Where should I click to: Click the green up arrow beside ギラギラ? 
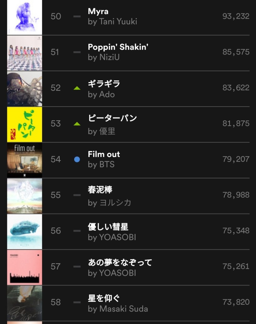pyautogui.click(x=77, y=88)
